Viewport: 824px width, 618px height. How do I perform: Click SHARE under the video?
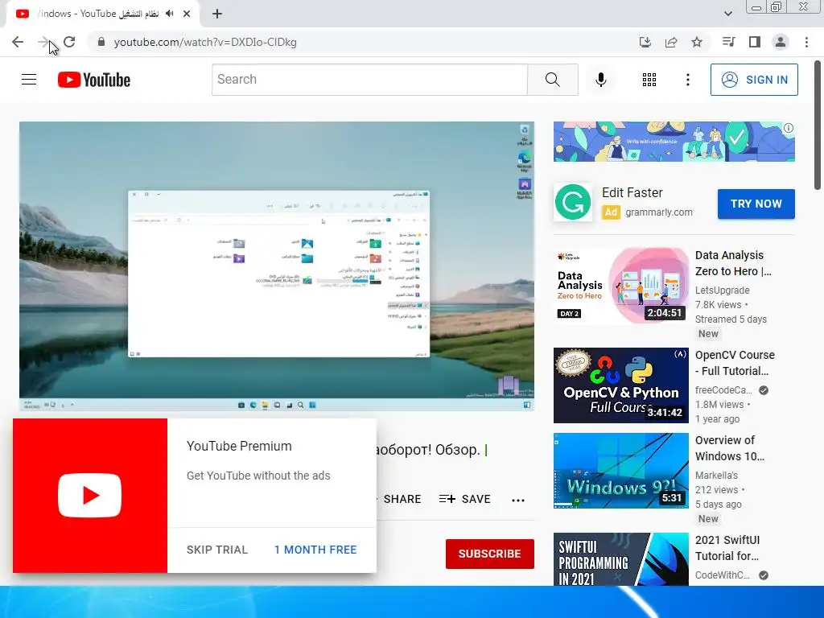tap(402, 499)
